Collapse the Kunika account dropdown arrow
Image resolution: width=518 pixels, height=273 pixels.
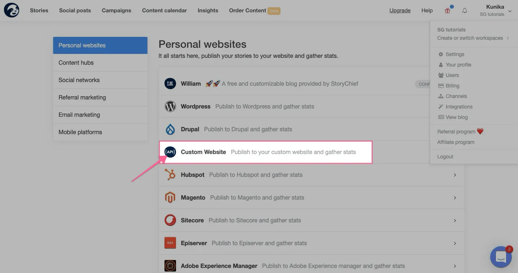[x=510, y=11]
